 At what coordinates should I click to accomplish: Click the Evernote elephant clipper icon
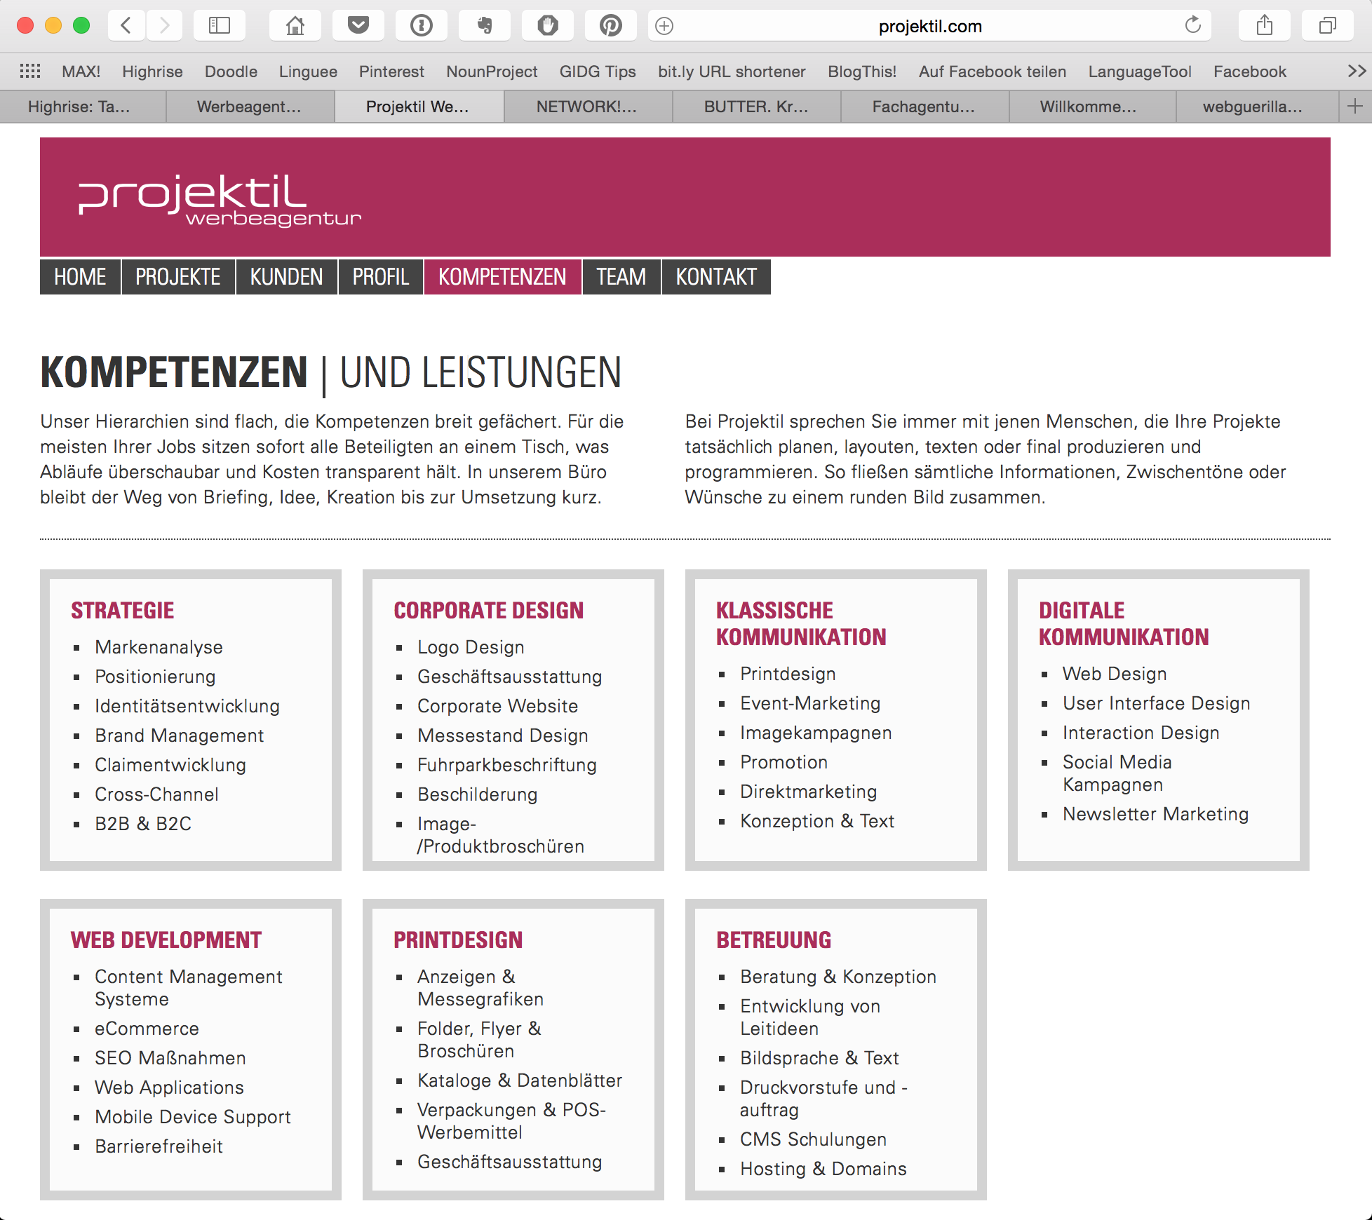(485, 26)
